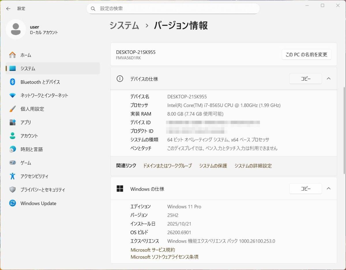Go to System breadcrumb in page header

pyautogui.click(x=124, y=26)
